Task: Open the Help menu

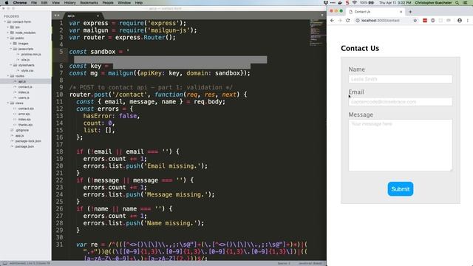Action: point(139,3)
